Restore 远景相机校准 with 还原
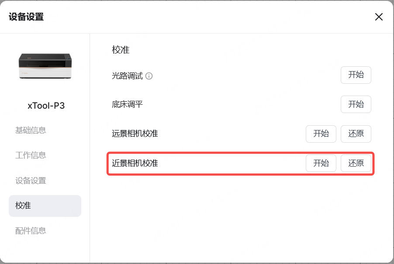 click(x=356, y=134)
